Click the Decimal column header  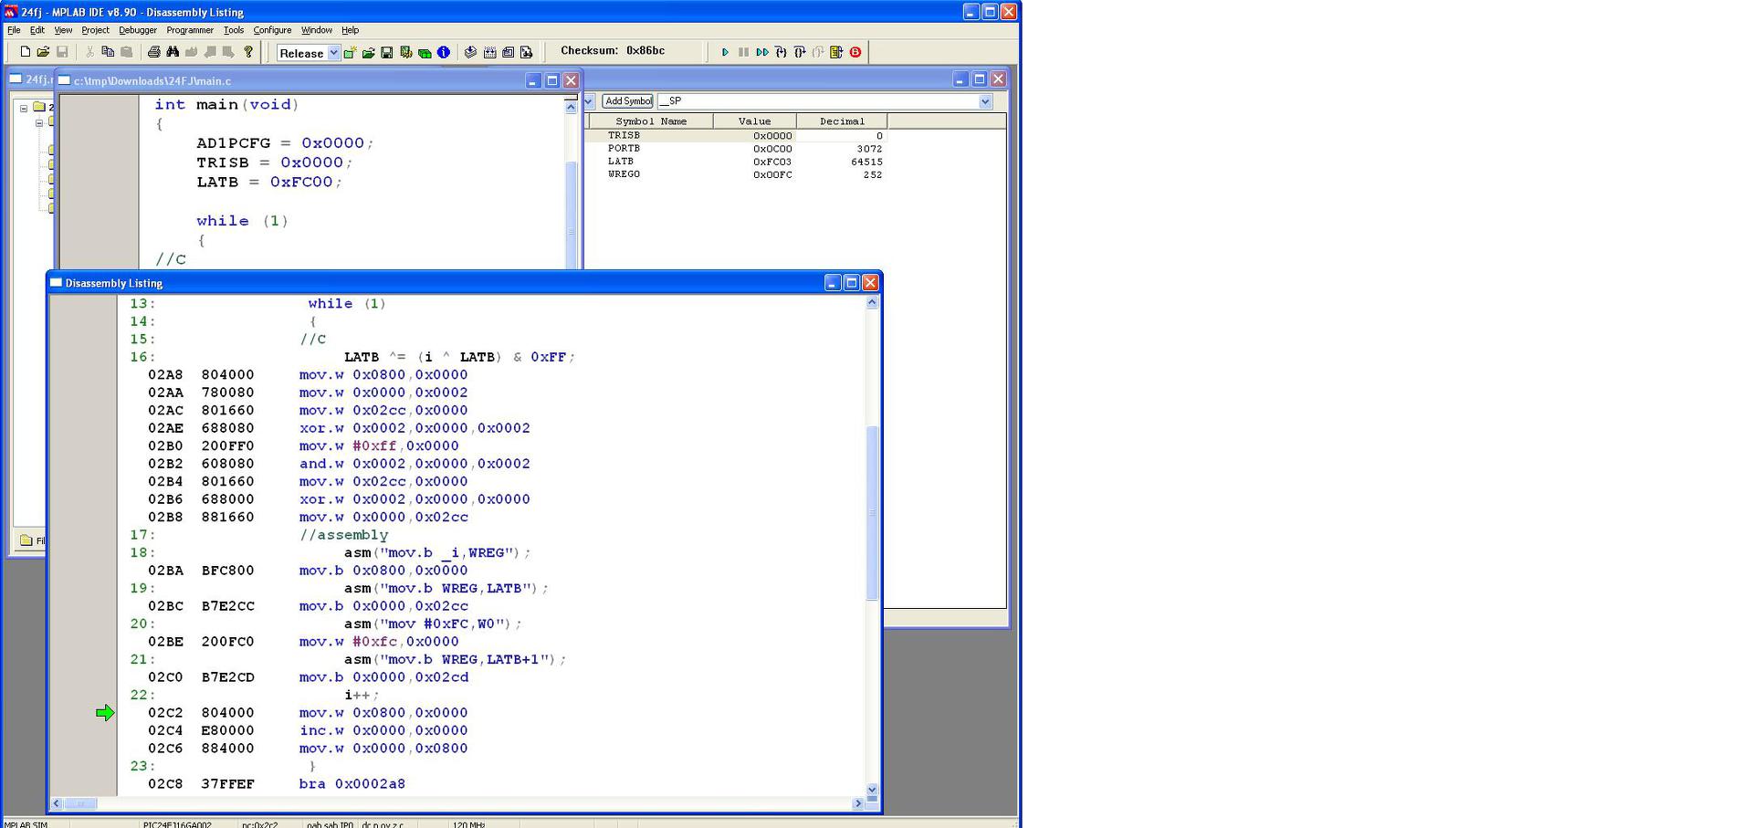pyautogui.click(x=841, y=121)
